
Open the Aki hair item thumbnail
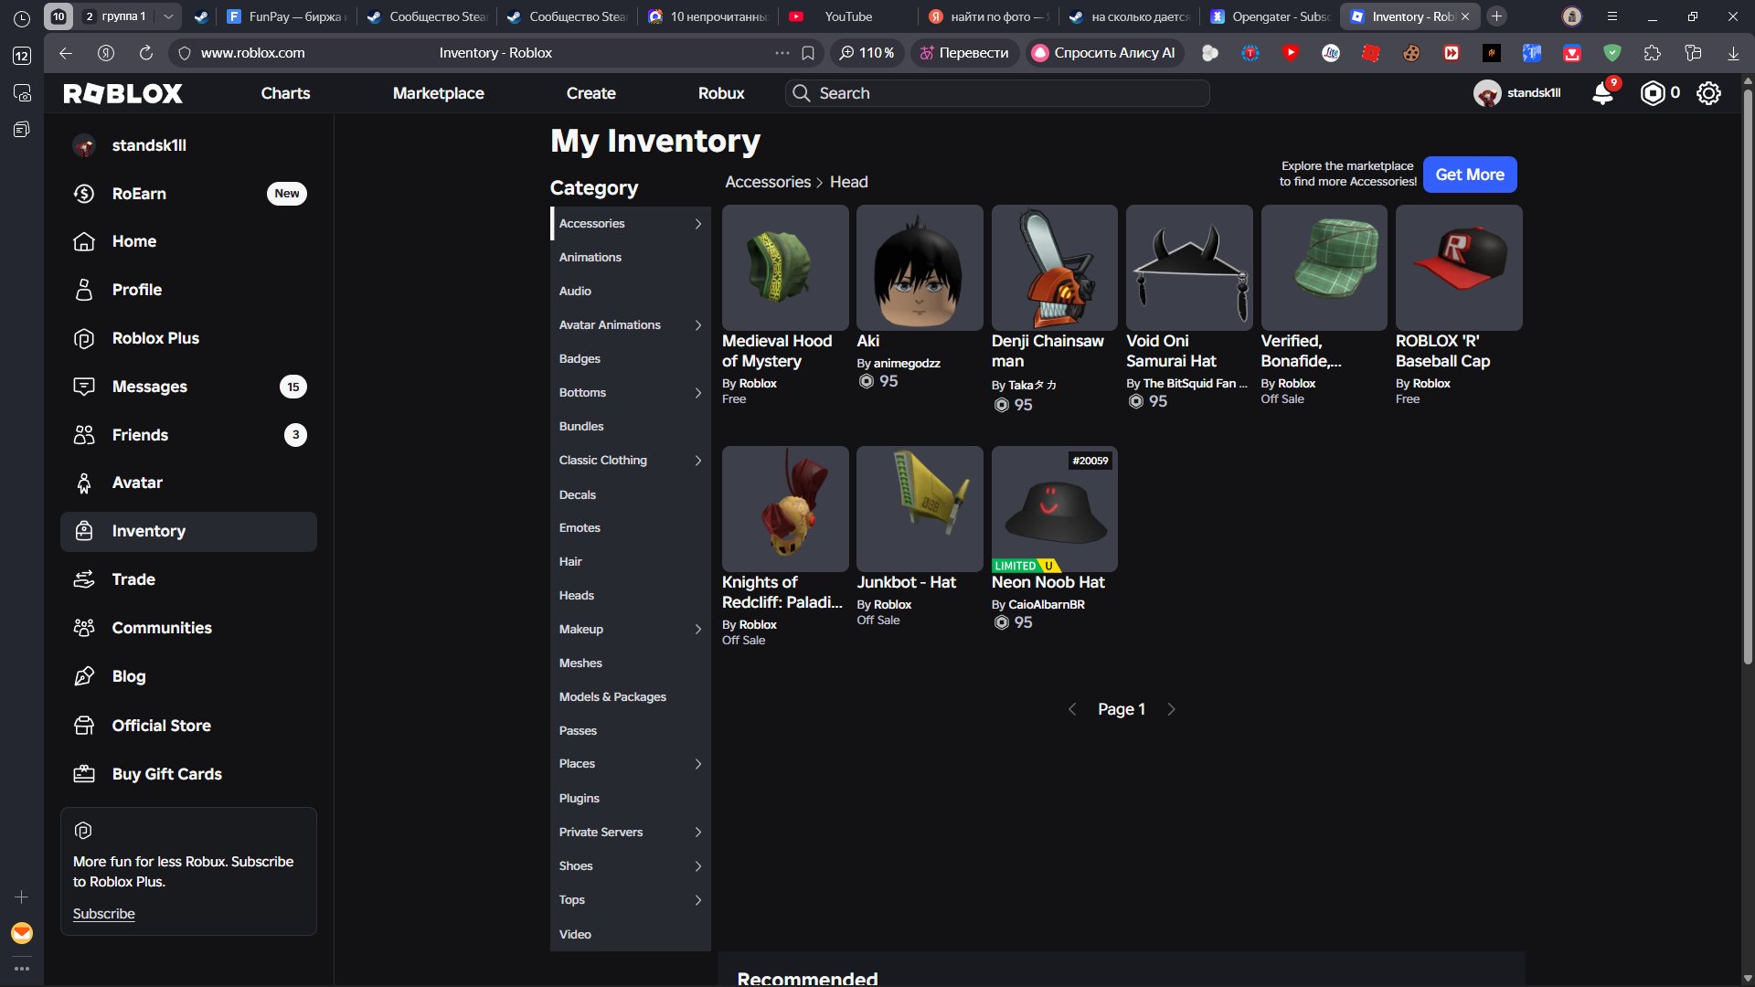point(920,268)
